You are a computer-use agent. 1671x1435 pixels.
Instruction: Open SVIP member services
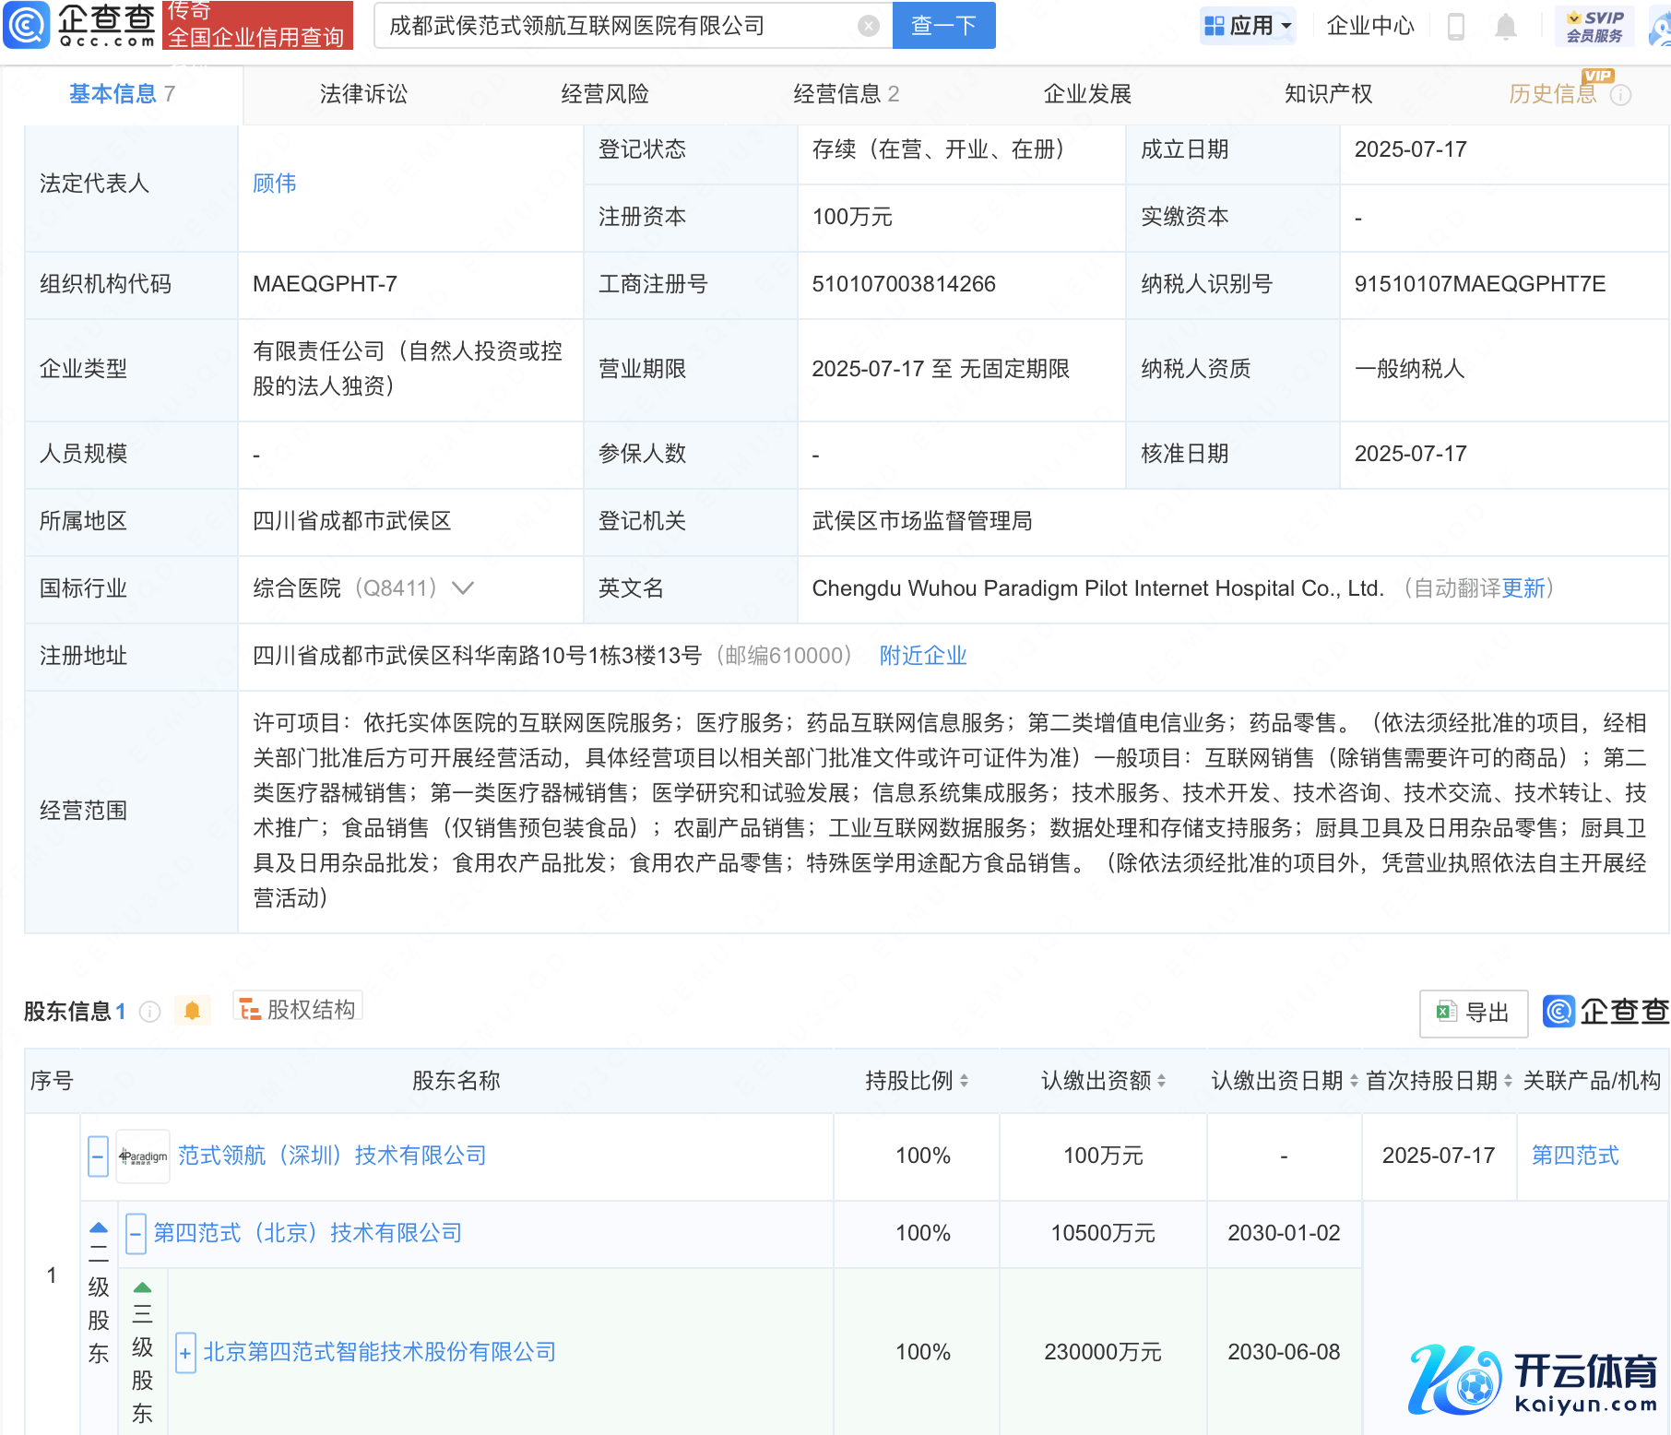1594,26
